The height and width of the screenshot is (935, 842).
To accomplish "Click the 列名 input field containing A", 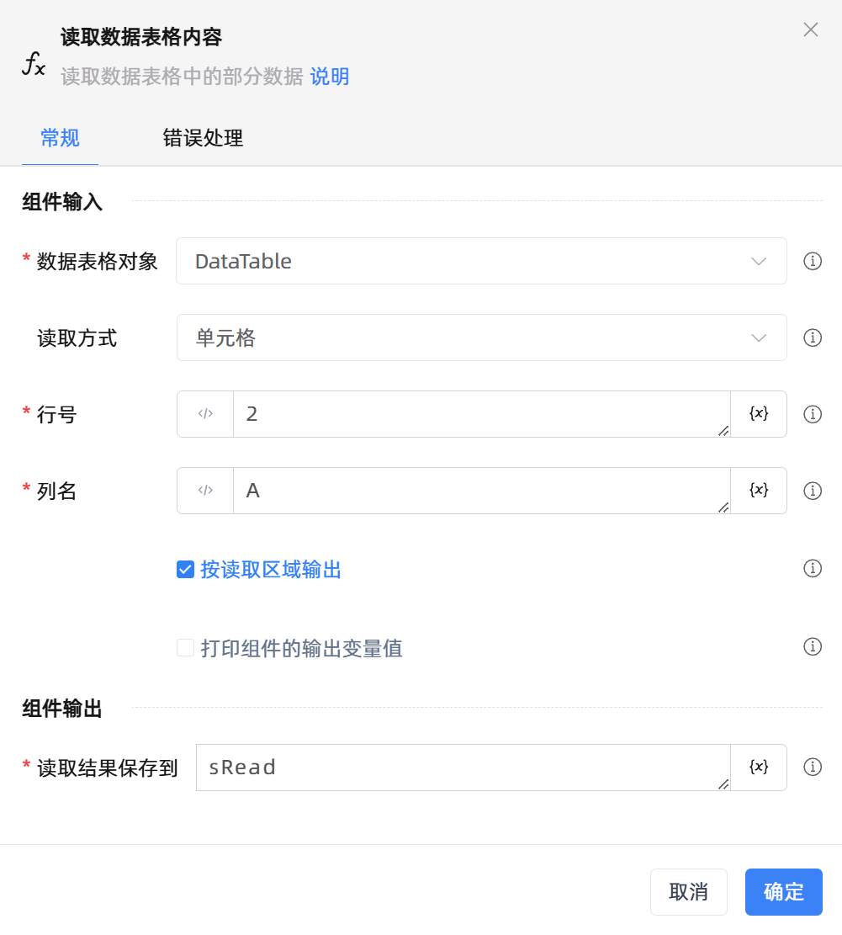I will [x=481, y=490].
